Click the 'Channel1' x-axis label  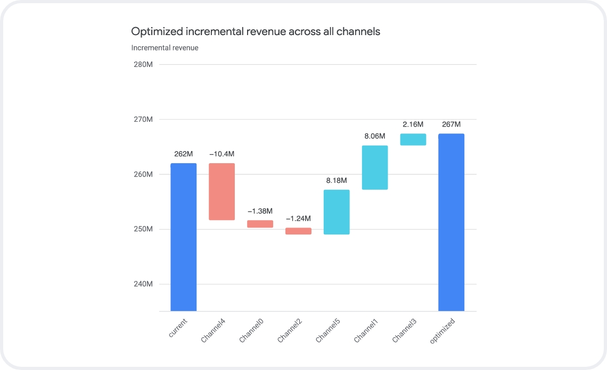366,331
